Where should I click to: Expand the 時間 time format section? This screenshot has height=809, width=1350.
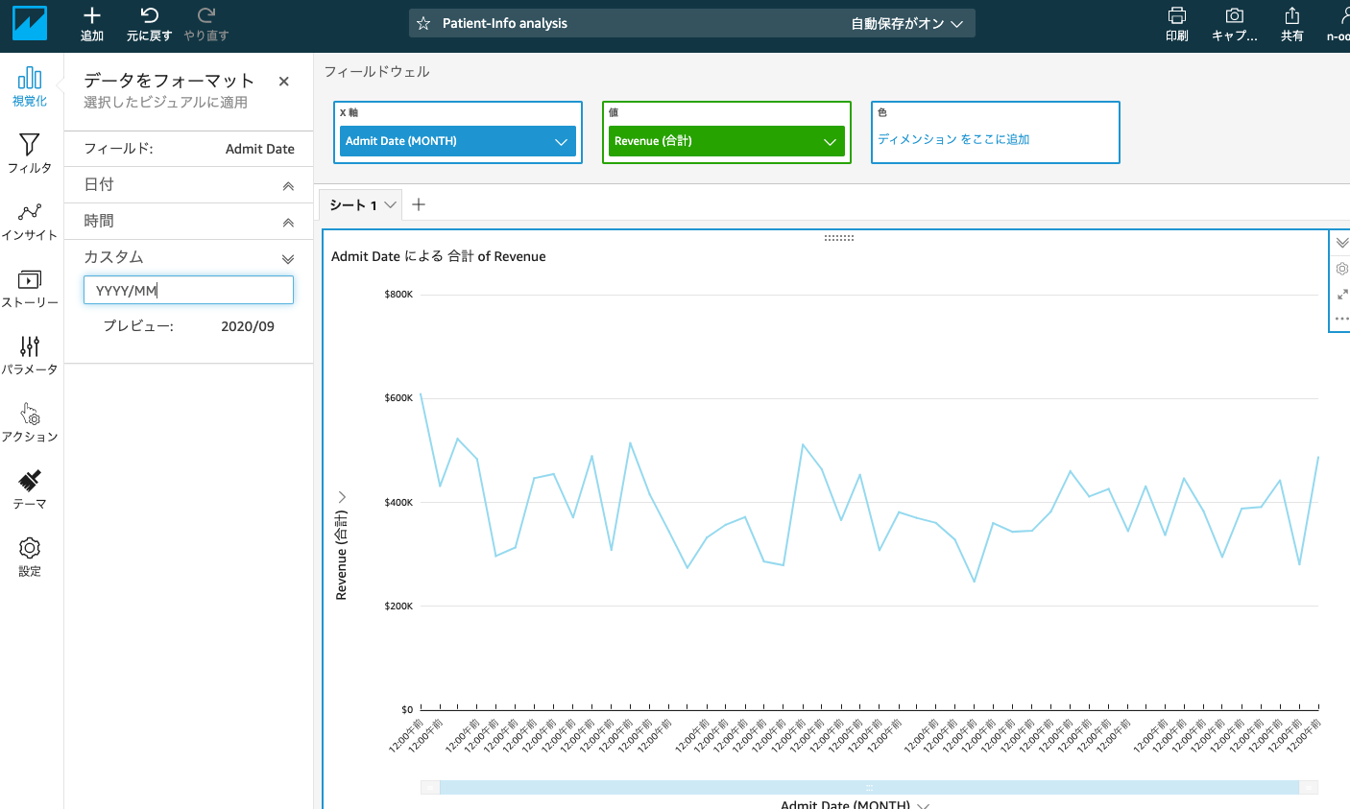click(x=188, y=221)
